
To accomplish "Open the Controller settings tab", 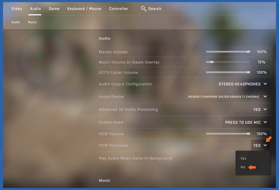I will click(119, 8).
